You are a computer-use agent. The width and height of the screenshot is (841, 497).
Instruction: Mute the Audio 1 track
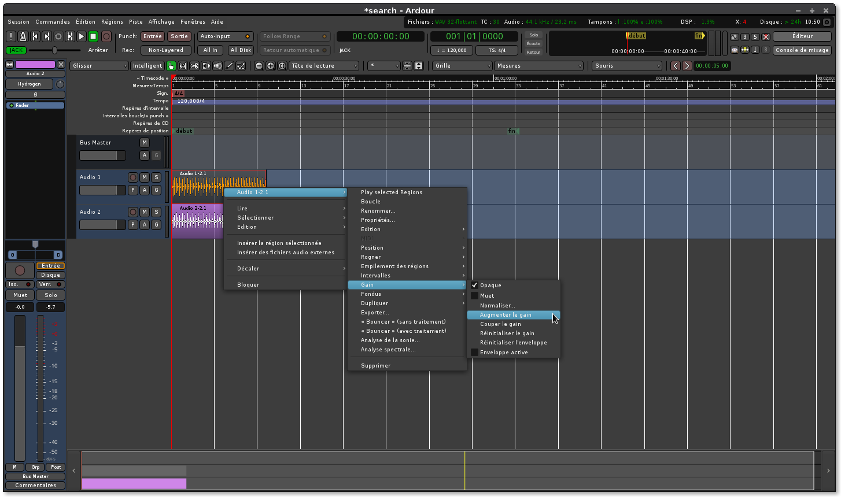tap(145, 177)
